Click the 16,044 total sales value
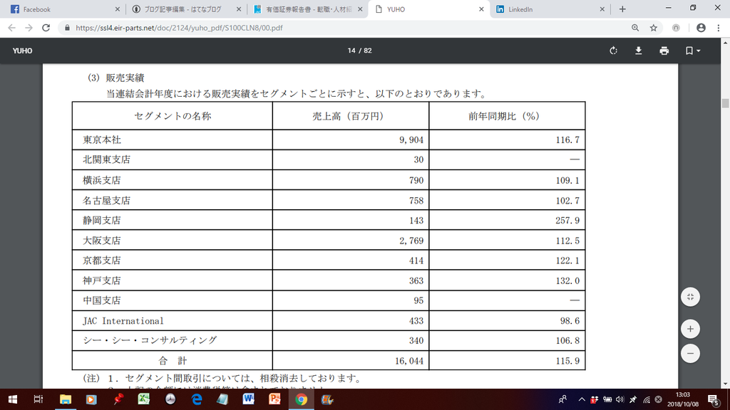The width and height of the screenshot is (730, 410). coord(409,361)
